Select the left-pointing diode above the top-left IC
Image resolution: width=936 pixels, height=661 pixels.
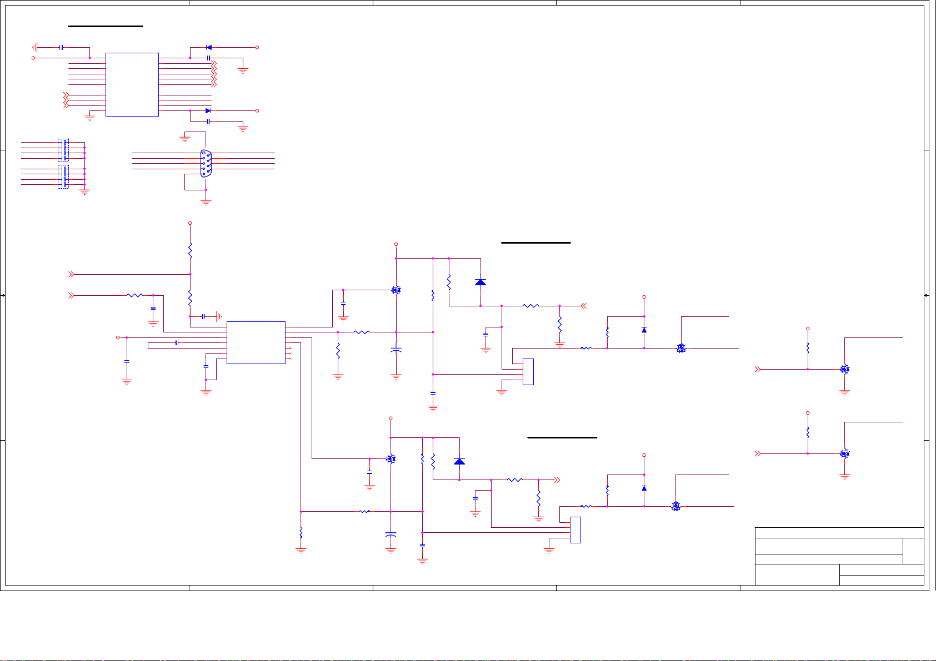tap(209, 48)
